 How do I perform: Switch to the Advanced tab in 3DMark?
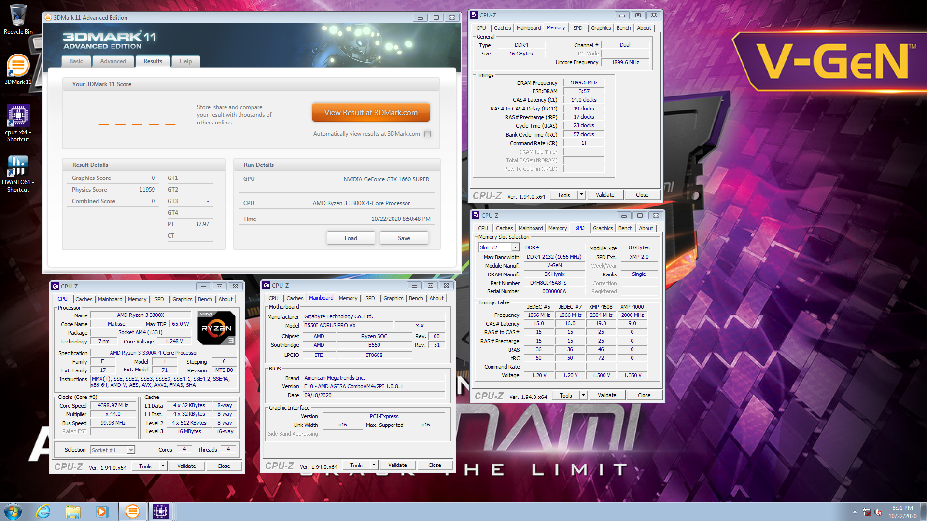coord(113,61)
